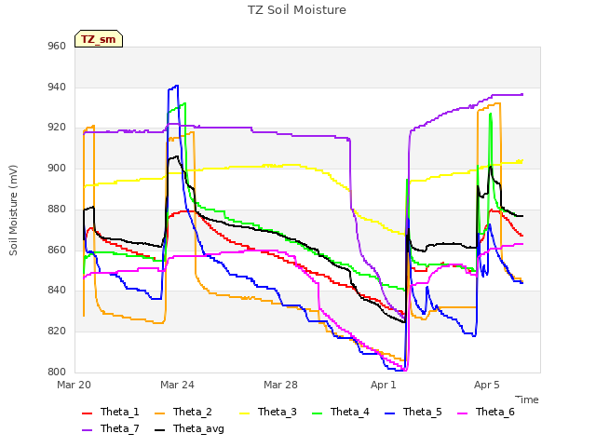Click the blue Theta_5 peak near 940
The image size is (596, 447).
(173, 88)
